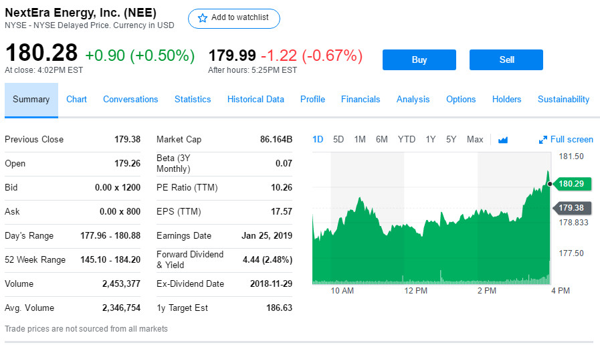Select the 5D chart range
This screenshot has height=345, width=600.
[x=338, y=140]
